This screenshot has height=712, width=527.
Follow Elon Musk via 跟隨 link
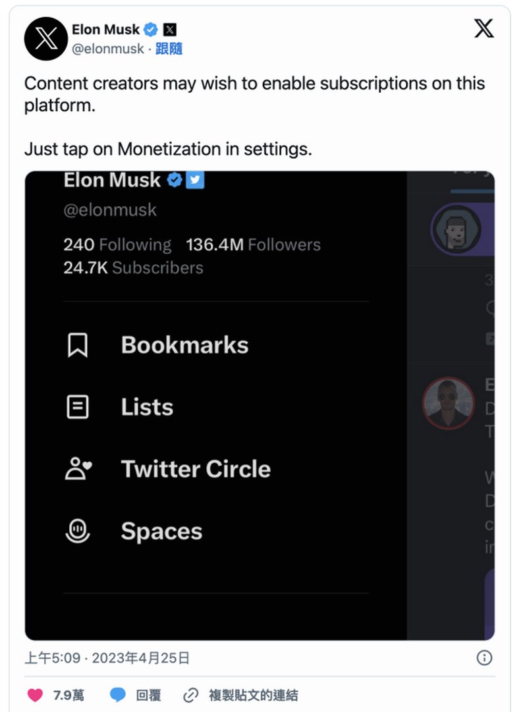pos(169,49)
